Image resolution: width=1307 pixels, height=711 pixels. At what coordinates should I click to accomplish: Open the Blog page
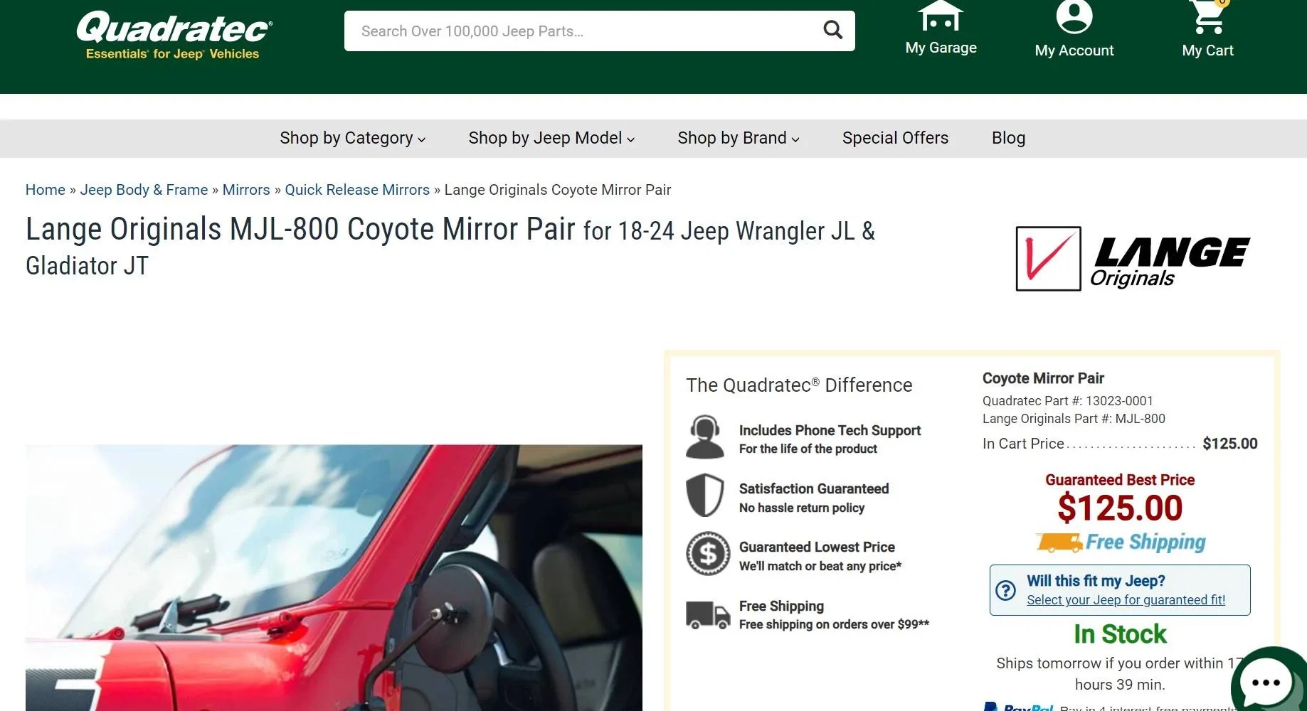(x=1008, y=138)
